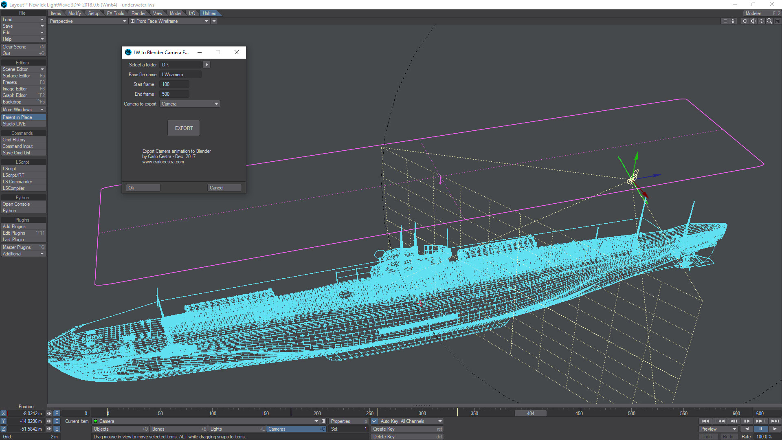Click the maximize viewport icon
Screen dimensions: 782x440
click(x=777, y=21)
